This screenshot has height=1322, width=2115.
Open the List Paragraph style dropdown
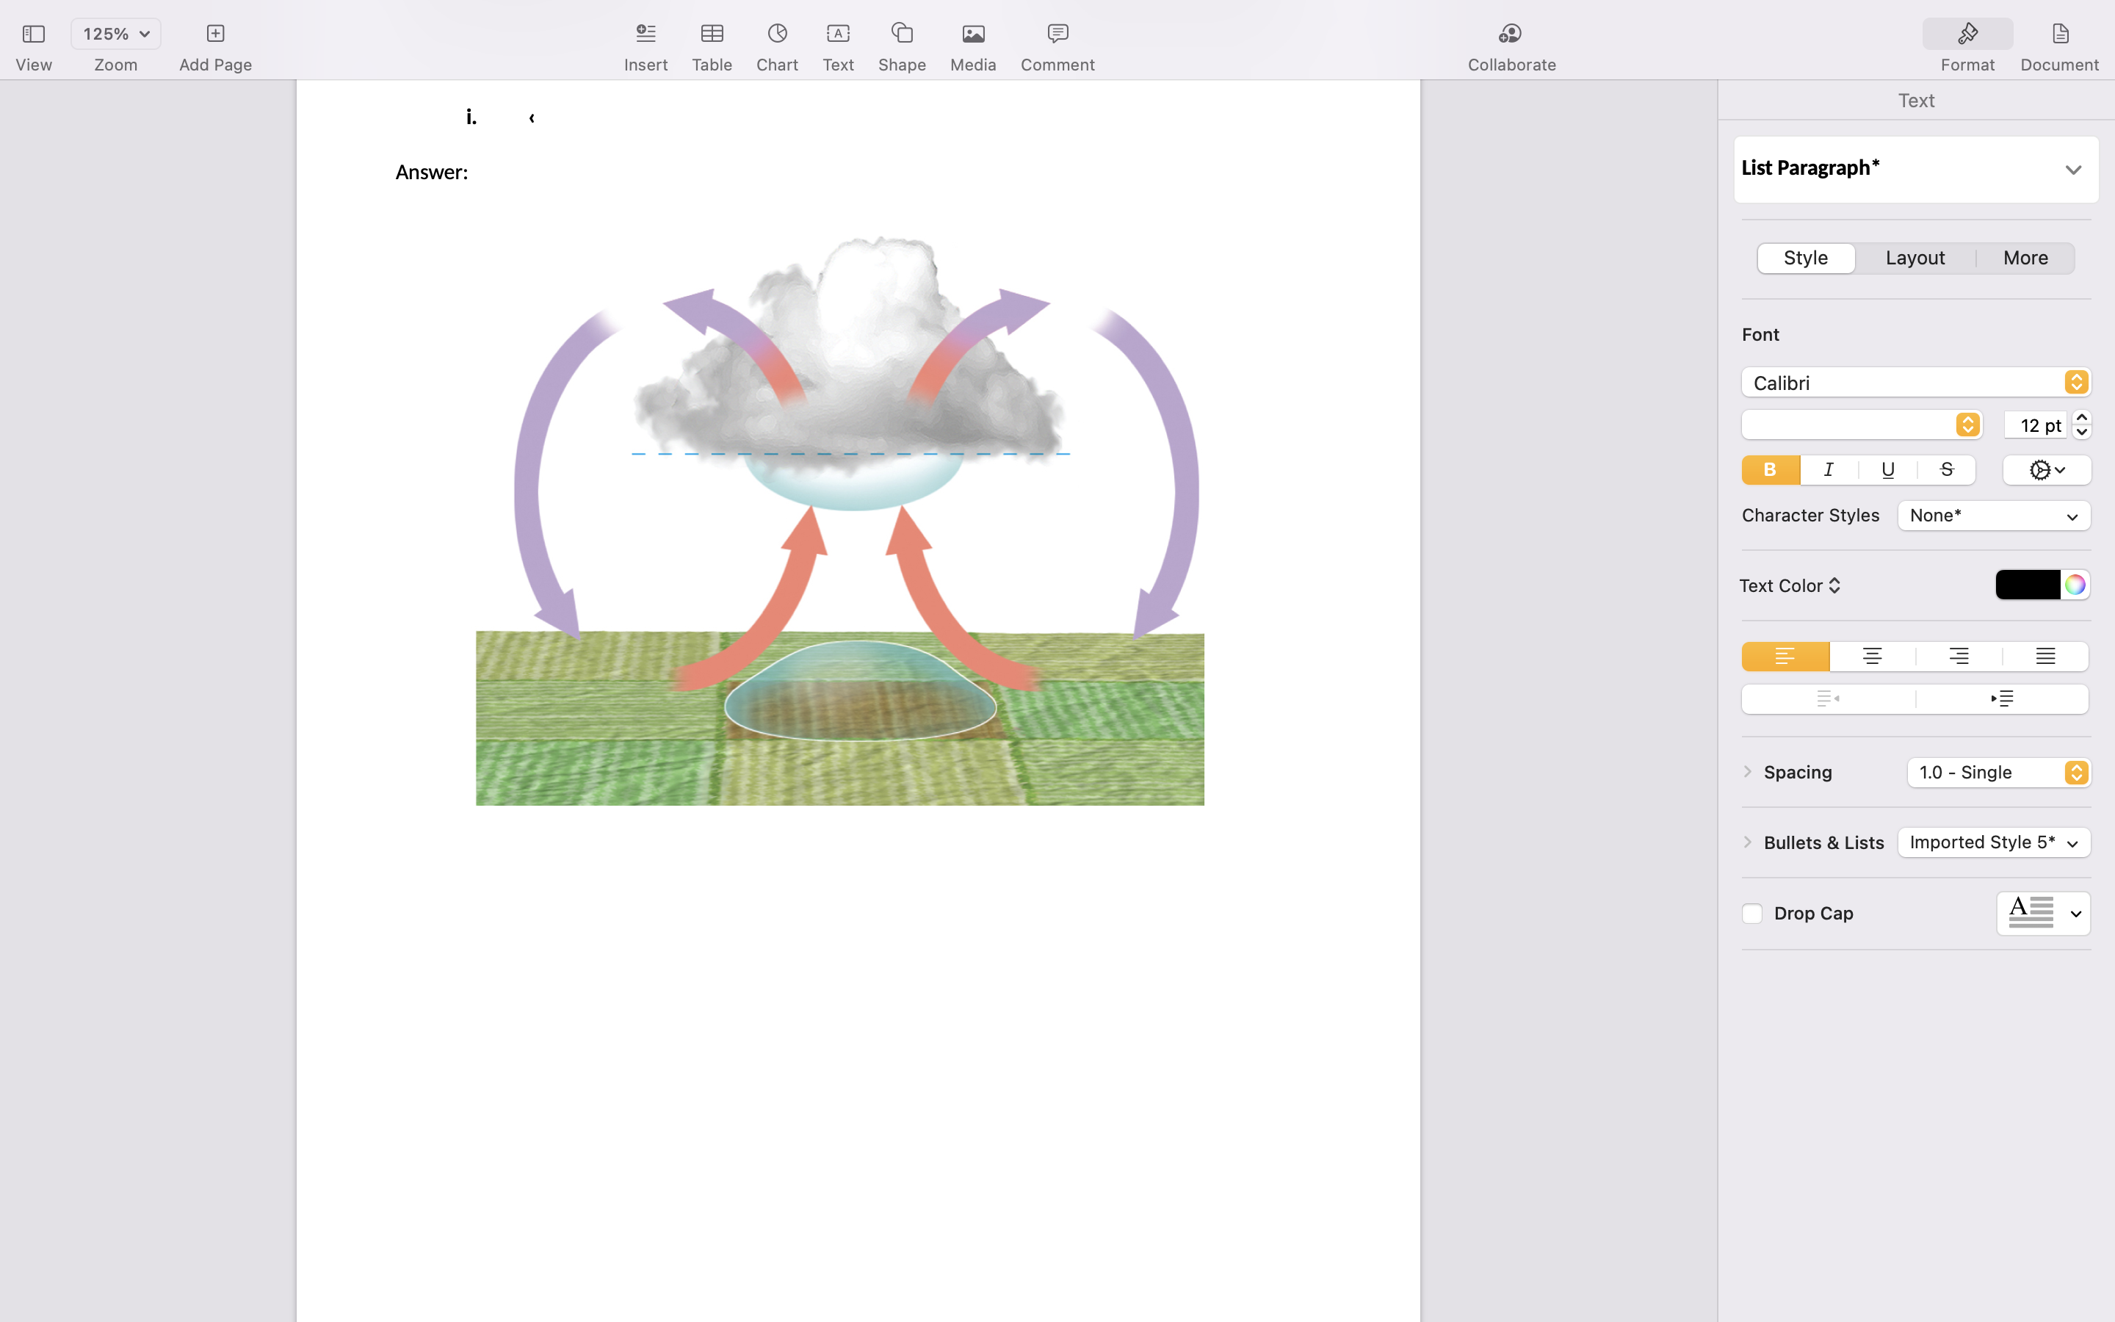pos(1916,170)
